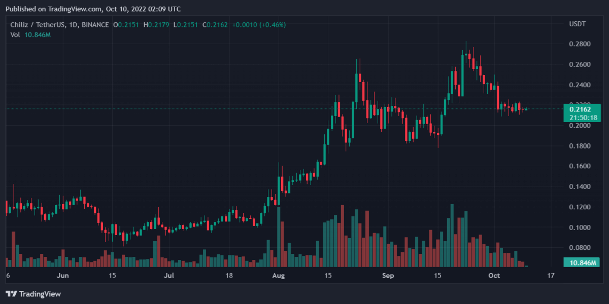The height and width of the screenshot is (304, 609).
Task: Click the Jun label on time axis
Action: [63, 276]
